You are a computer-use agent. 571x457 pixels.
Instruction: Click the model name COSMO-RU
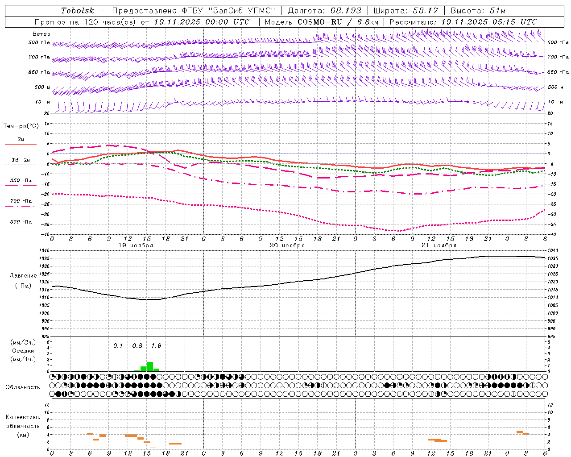[x=320, y=22]
